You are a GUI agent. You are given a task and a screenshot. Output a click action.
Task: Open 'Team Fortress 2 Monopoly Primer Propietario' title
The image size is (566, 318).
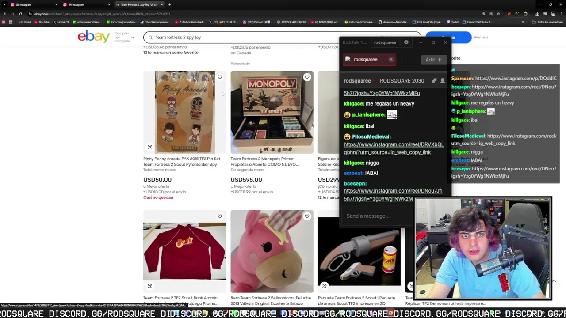[264, 162]
